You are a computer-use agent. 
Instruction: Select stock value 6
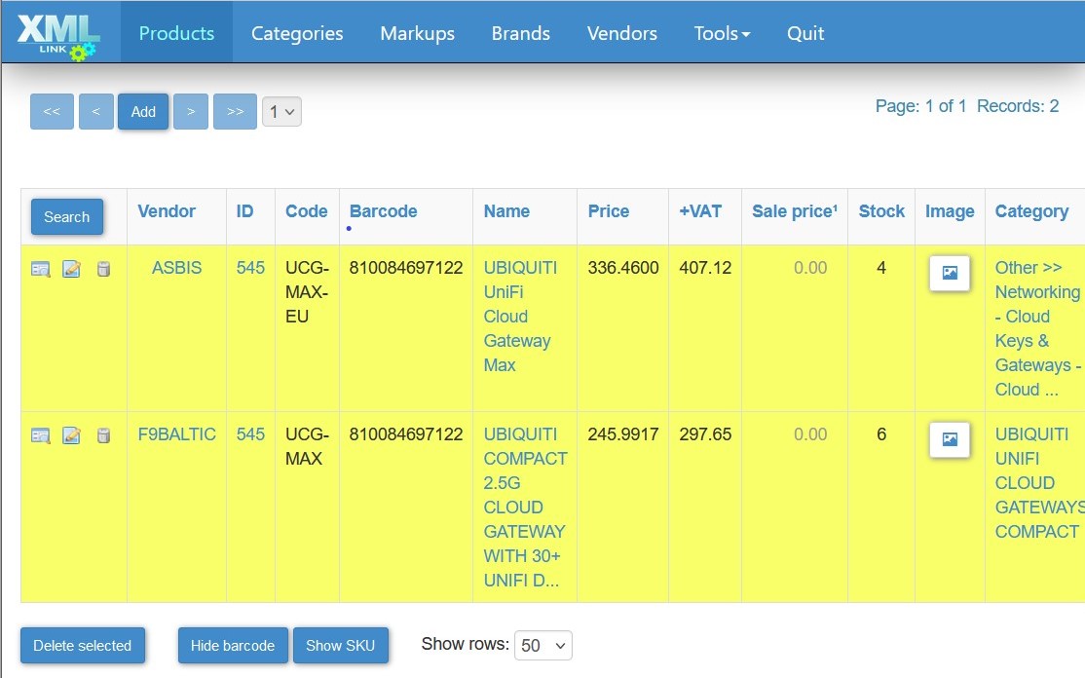pos(880,434)
